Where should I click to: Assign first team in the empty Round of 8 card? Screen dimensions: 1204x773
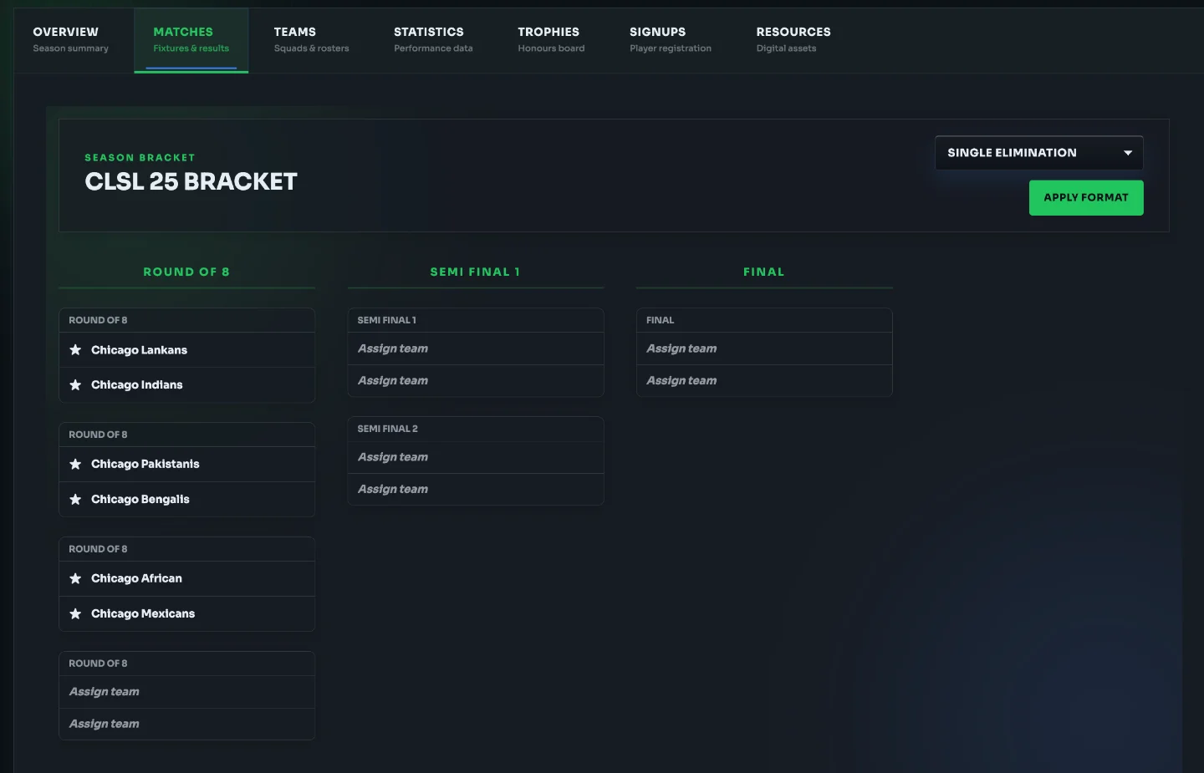187,692
